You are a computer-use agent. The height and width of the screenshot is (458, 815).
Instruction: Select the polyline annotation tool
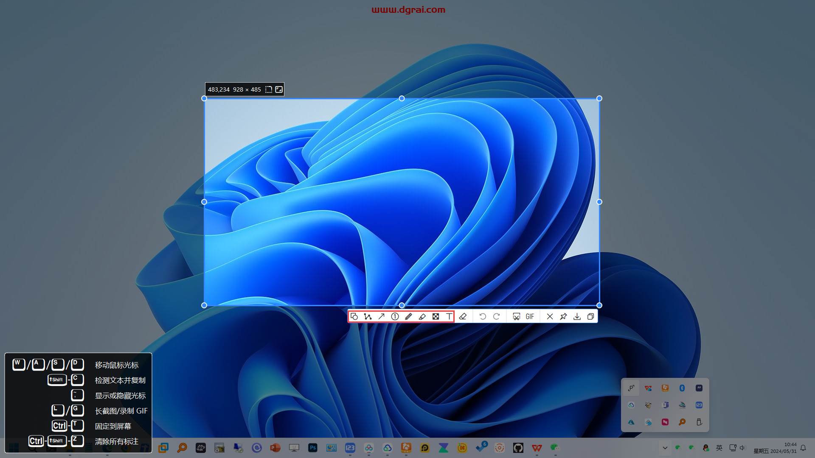pos(368,316)
